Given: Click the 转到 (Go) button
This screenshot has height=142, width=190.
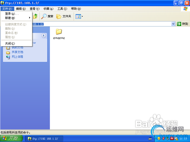Looking at the screenshot, I should [x=182, y=24].
